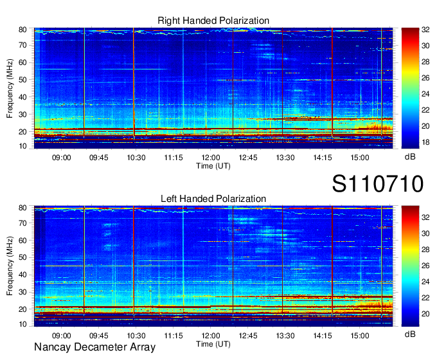This screenshot has height=355, width=437.
Task: Click the 10:30 tick on the top time axis
Action: tap(136, 158)
